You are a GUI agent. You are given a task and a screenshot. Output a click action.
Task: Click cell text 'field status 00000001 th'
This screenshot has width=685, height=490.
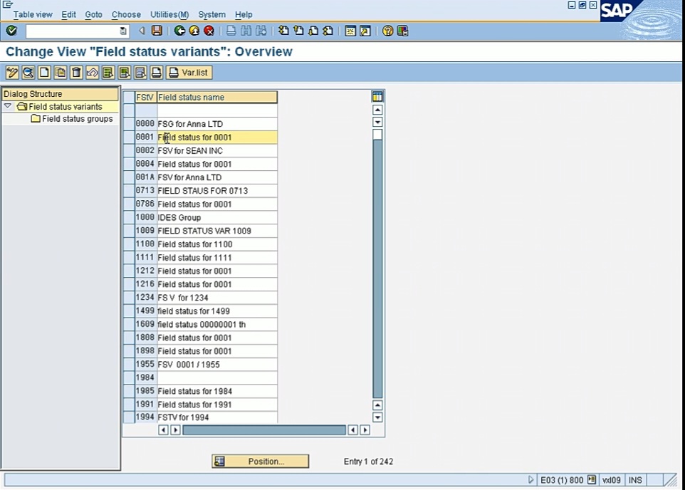202,324
